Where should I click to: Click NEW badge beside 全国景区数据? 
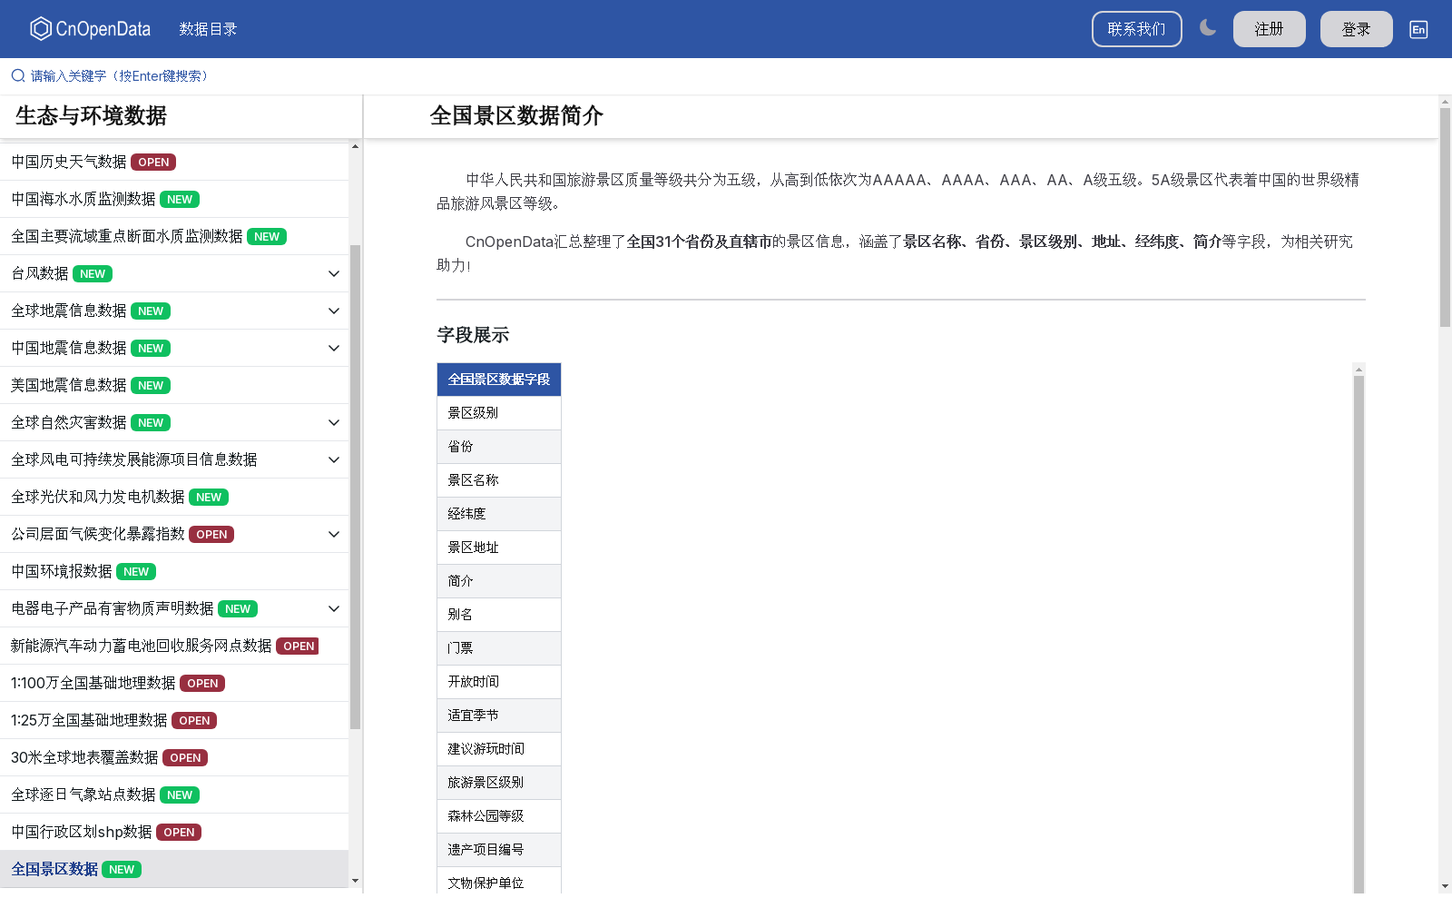(122, 869)
